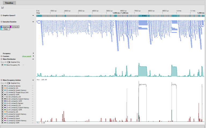
Task: Click the orange swatch for CS Limited By LDS
Action: click(5, 88)
